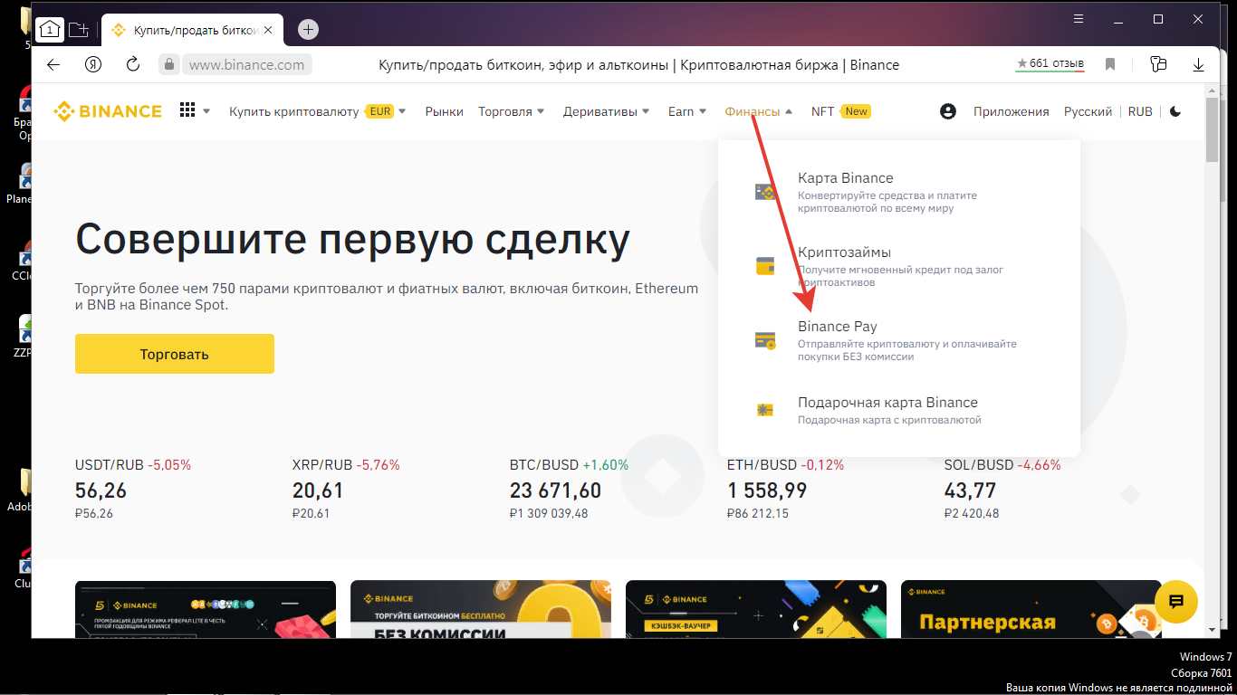The image size is (1237, 695).
Task: Bookmark this page with the bookmark icon
Action: [1110, 64]
